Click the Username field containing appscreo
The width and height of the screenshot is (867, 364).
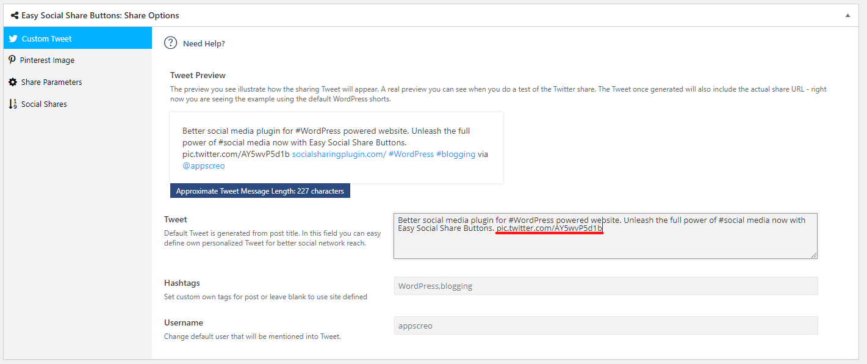click(605, 326)
